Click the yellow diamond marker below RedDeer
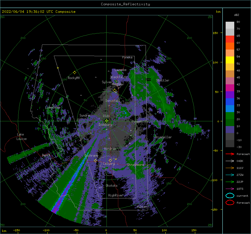 (x=115, y=90)
